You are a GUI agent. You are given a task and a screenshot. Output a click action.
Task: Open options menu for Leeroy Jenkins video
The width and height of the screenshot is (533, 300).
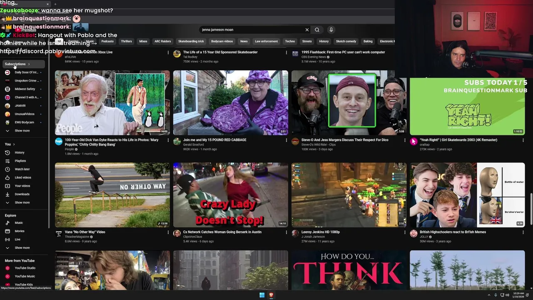tap(405, 232)
